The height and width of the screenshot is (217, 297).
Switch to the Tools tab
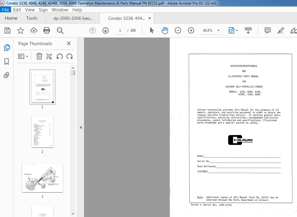32,18
